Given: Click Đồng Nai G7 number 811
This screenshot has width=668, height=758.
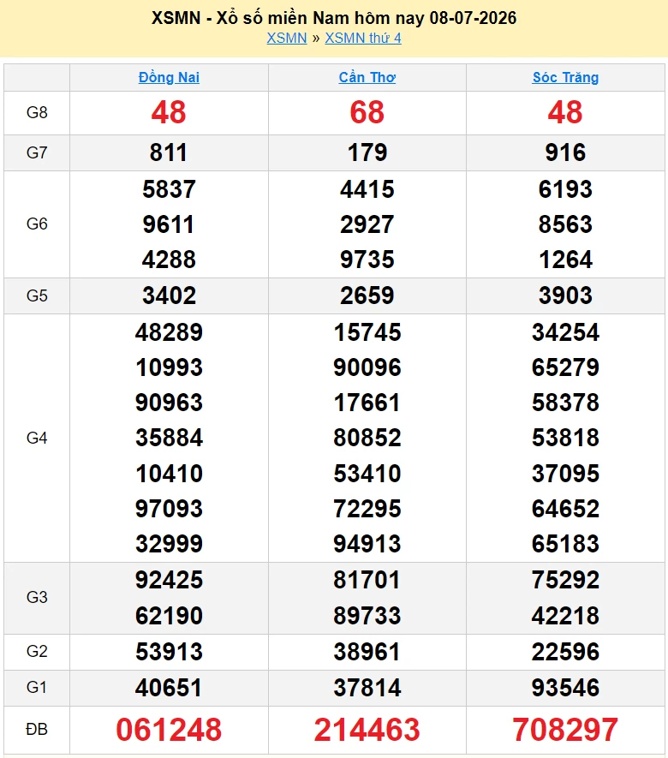Looking at the screenshot, I should coord(169,152).
